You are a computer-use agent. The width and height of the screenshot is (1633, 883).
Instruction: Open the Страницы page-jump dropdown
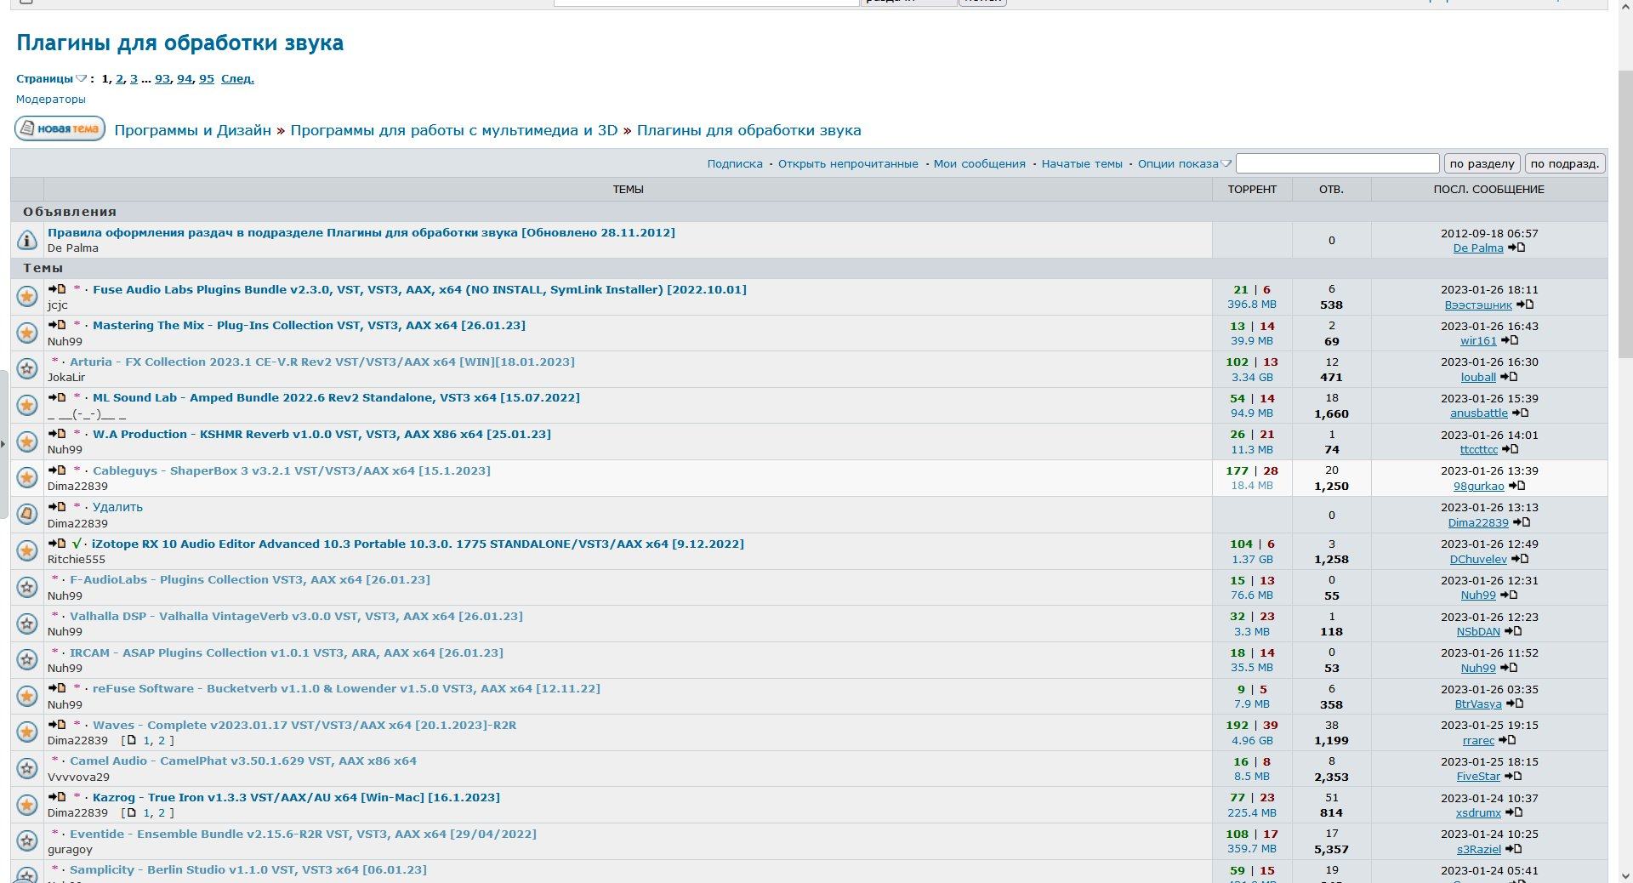(x=81, y=79)
